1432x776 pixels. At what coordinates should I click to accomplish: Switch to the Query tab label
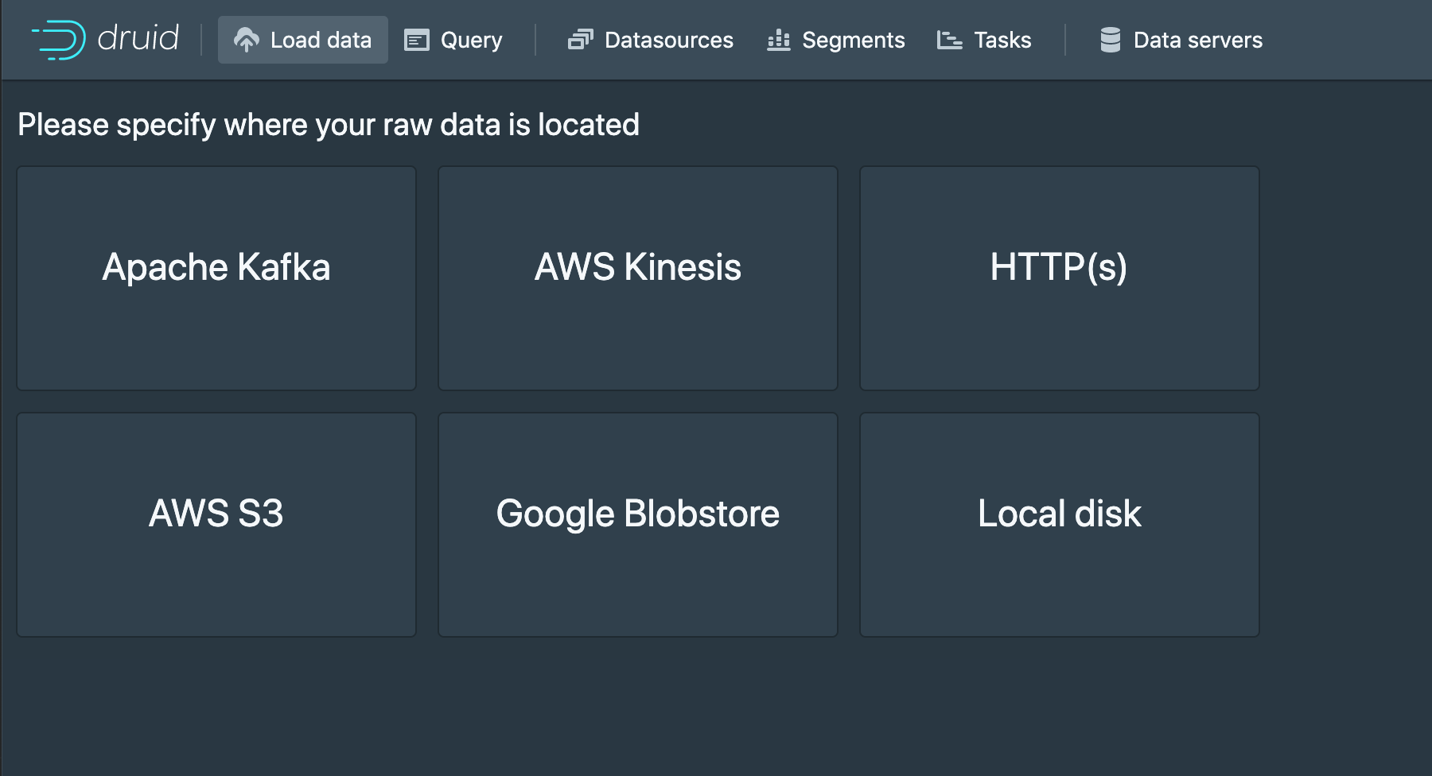pos(471,40)
